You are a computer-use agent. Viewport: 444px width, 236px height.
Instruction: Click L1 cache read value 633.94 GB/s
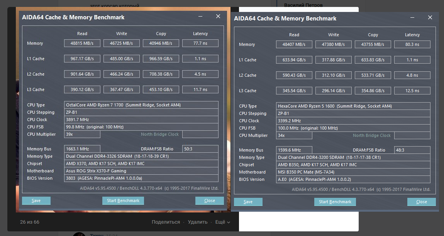294,60
